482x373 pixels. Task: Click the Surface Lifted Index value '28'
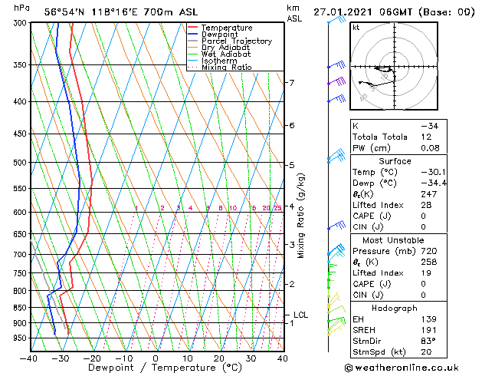(426, 205)
